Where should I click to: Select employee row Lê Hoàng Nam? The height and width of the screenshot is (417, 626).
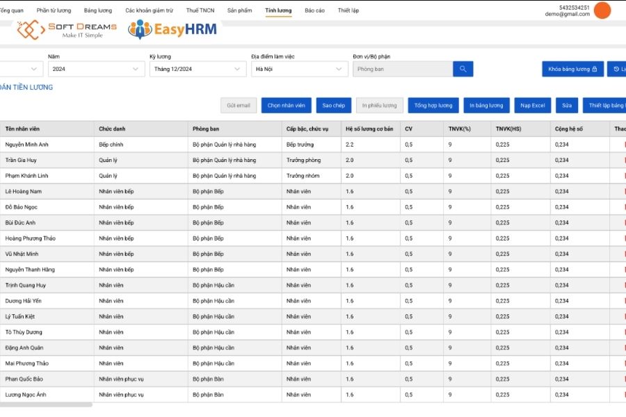[x=313, y=192]
